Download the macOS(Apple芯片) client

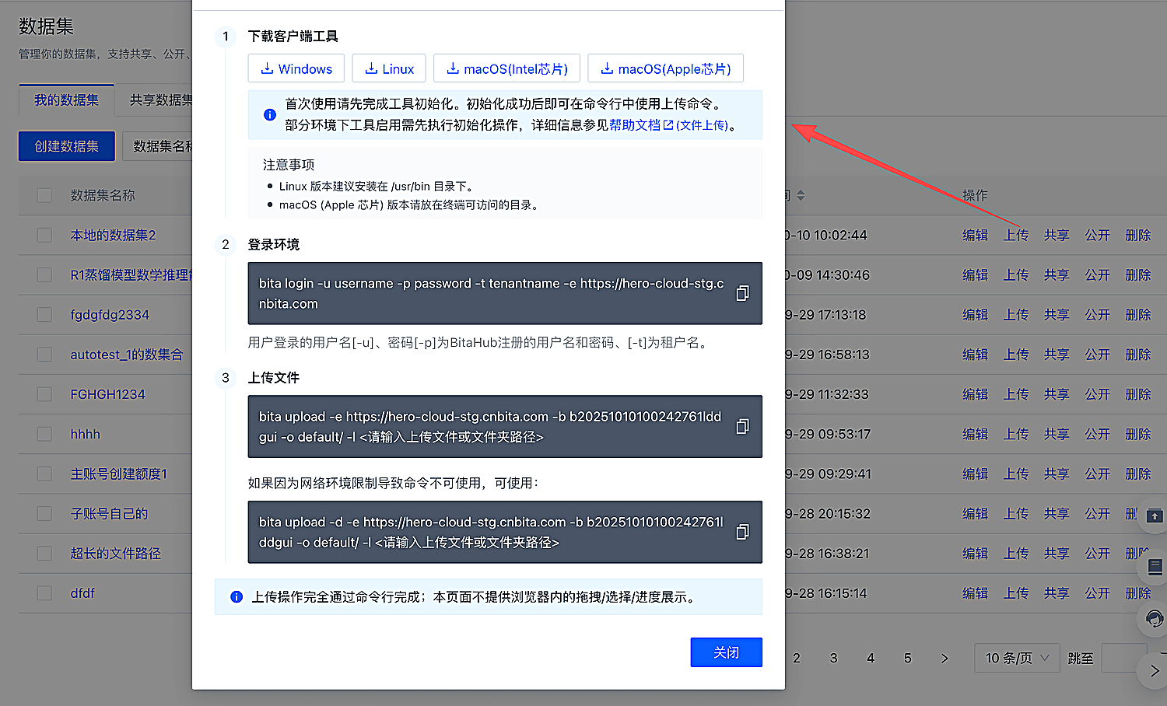point(665,68)
